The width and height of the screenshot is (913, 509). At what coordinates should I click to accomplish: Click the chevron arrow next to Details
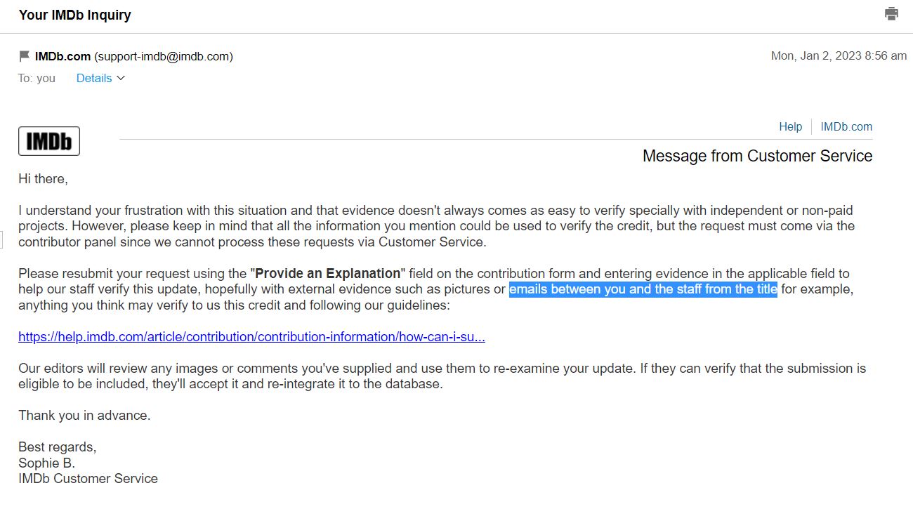tap(121, 78)
